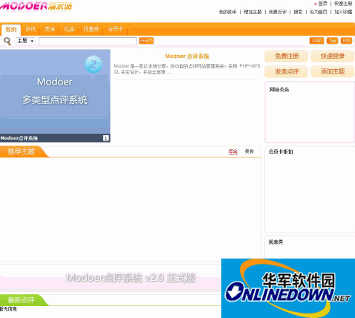Click the 快速登录 button

coord(333,56)
